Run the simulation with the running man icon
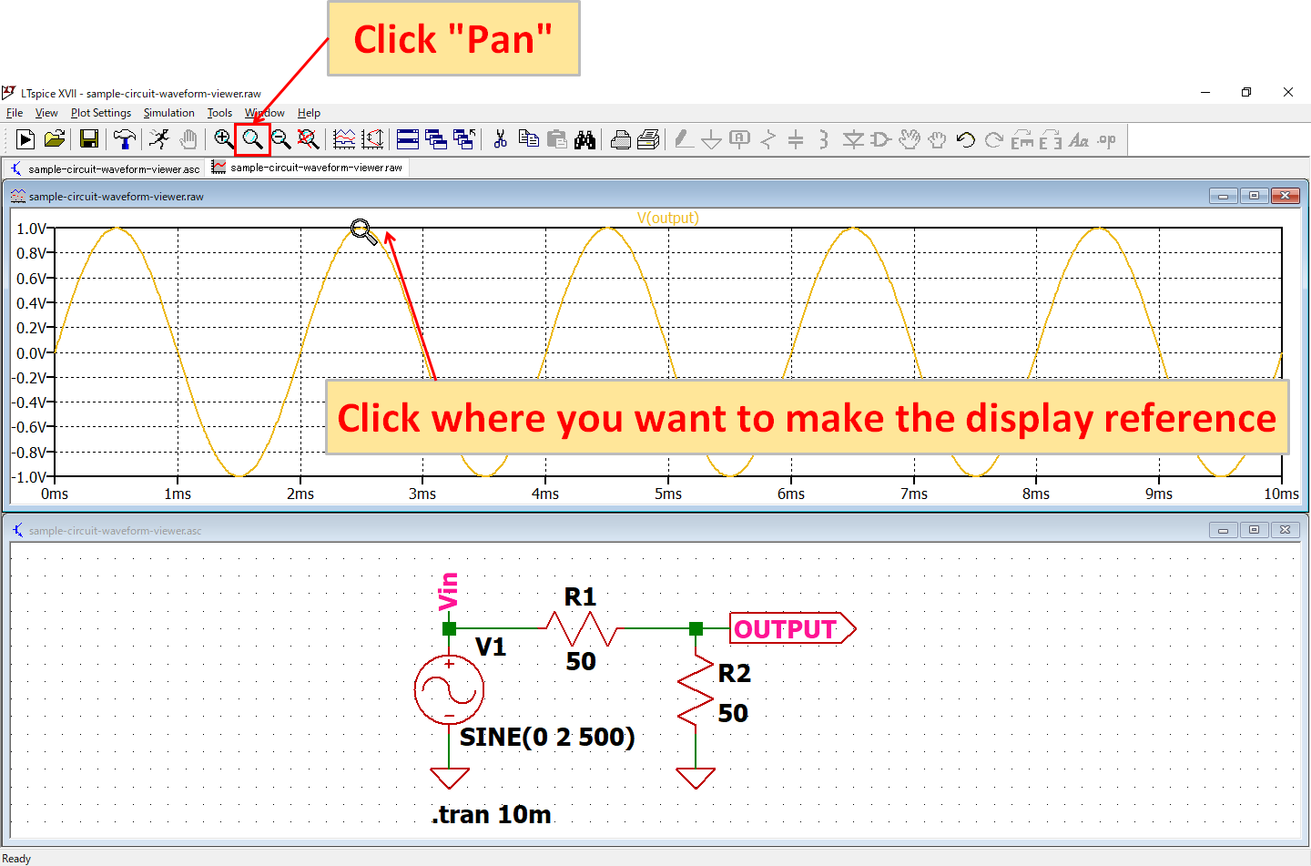 (159, 139)
